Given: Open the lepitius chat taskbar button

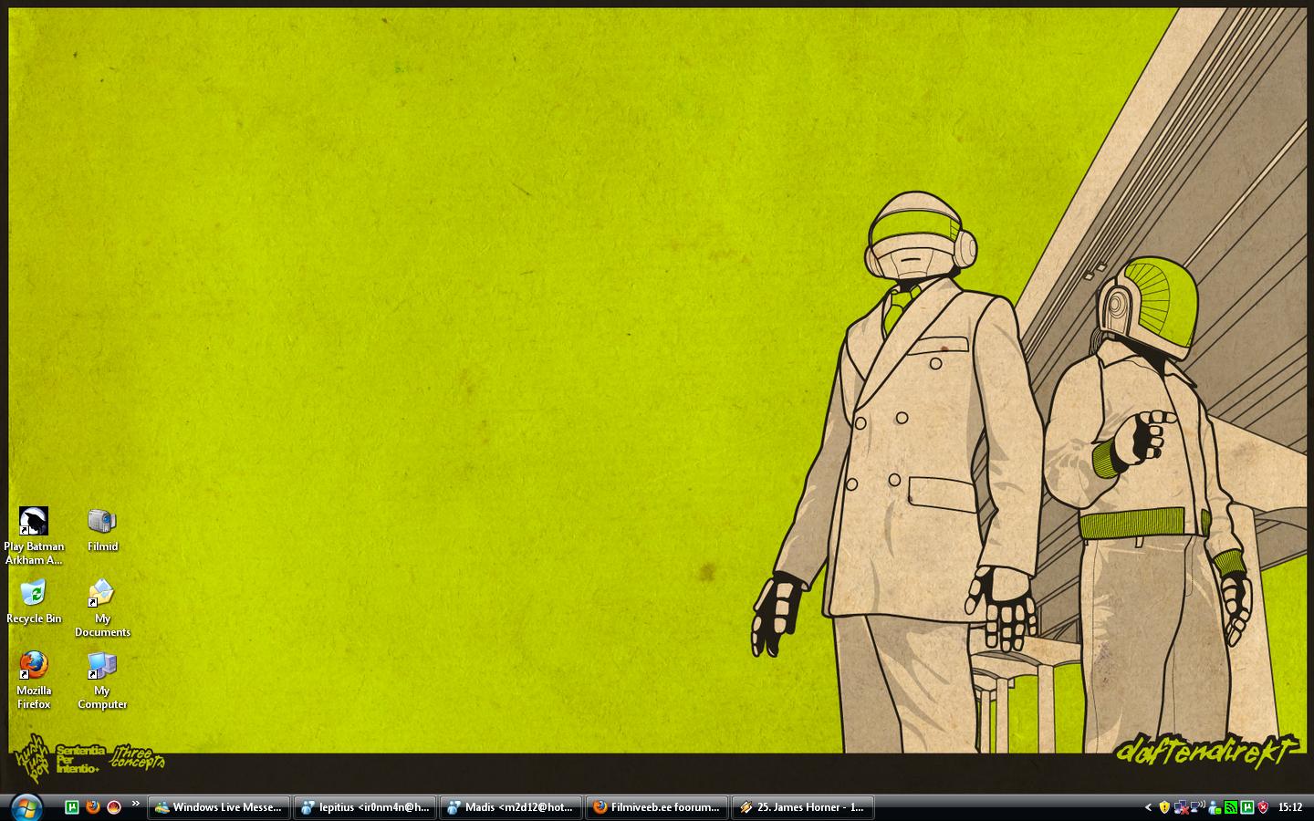Looking at the screenshot, I should pos(365,807).
